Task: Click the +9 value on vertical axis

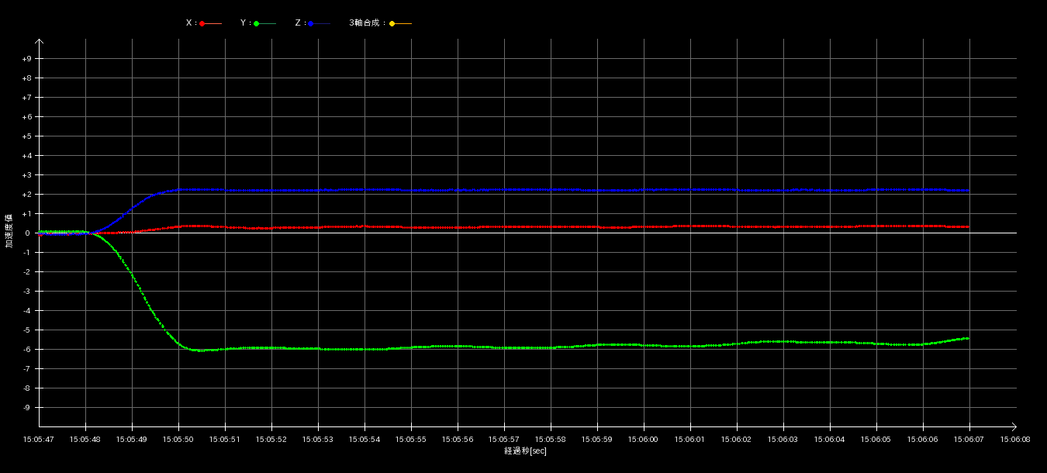Action: coord(26,59)
